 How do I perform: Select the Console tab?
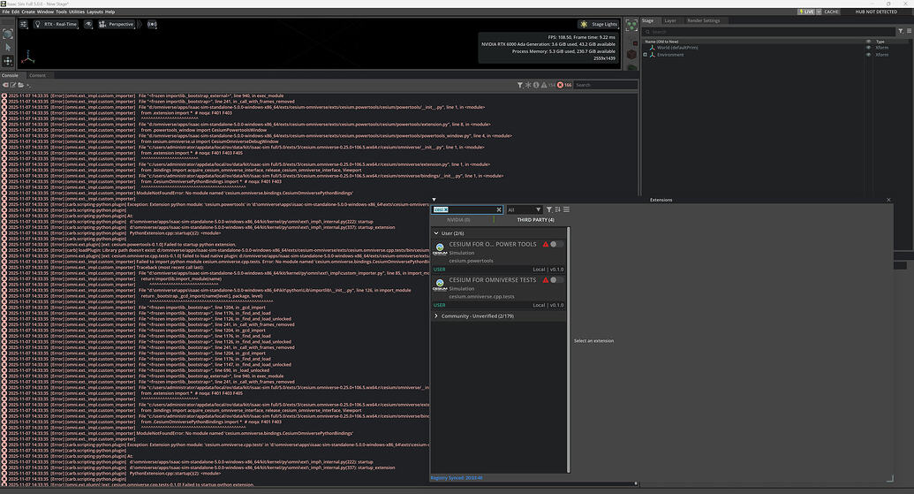(x=10, y=75)
